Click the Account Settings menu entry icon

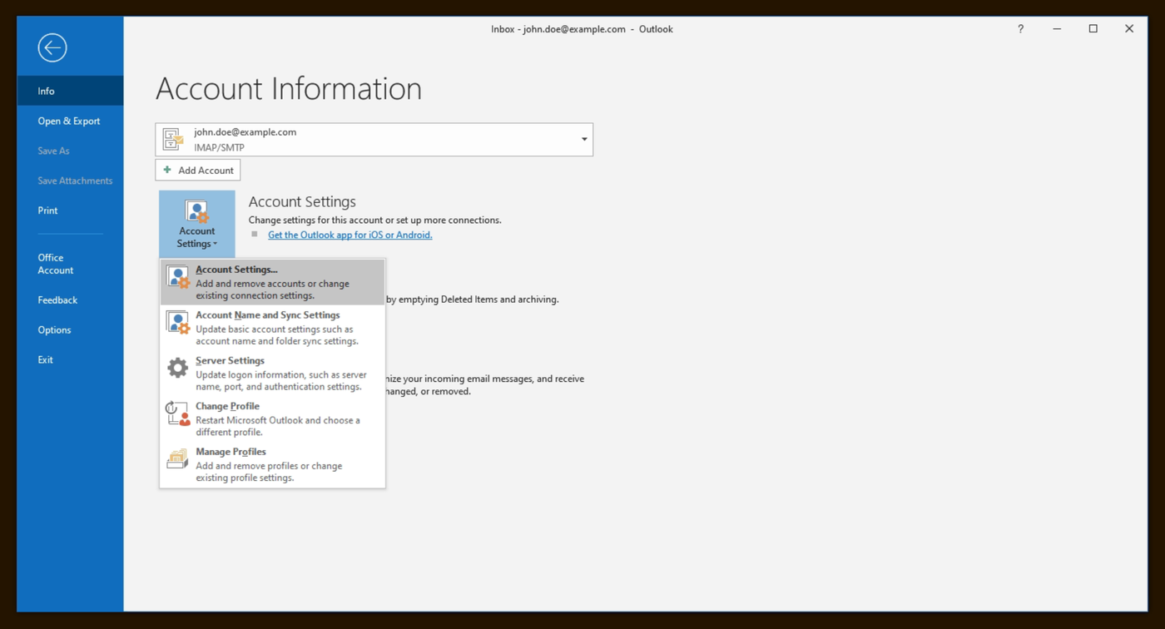(x=178, y=277)
